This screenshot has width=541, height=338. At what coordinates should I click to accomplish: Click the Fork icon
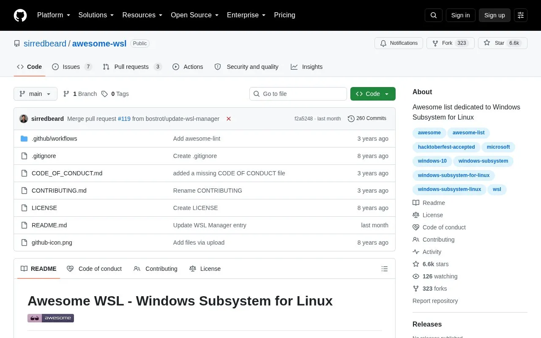(x=435, y=43)
